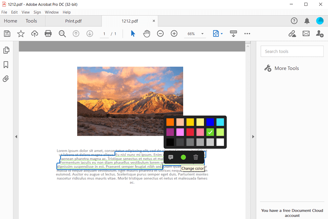Pick the light magenta swatch
This screenshot has width=328, height=219.
[x=180, y=132]
